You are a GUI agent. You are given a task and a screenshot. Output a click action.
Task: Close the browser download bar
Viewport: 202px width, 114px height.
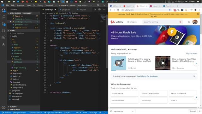[x=200, y=111]
